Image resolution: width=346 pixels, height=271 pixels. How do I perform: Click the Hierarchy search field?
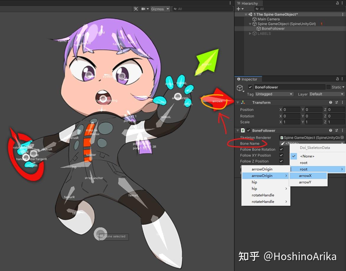click(298, 9)
